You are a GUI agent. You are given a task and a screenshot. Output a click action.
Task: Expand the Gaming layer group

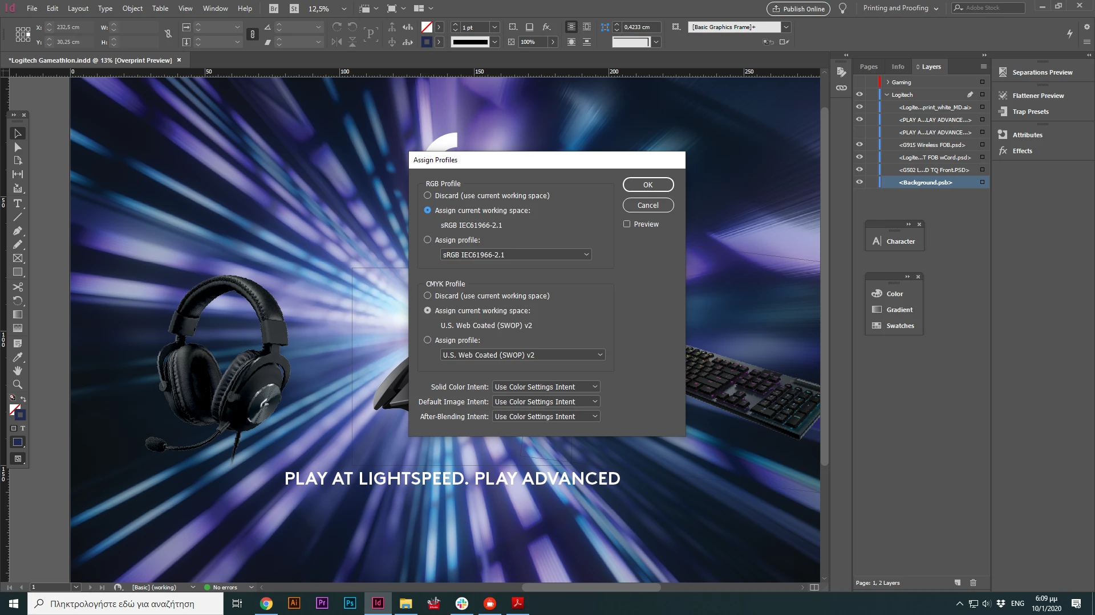click(888, 82)
